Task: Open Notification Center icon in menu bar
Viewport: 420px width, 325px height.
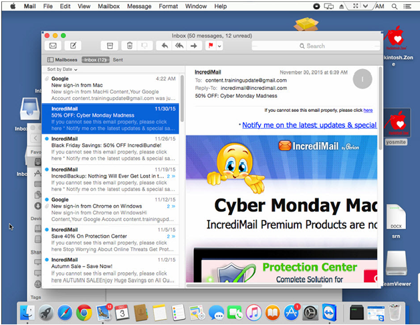Action: [x=407, y=6]
